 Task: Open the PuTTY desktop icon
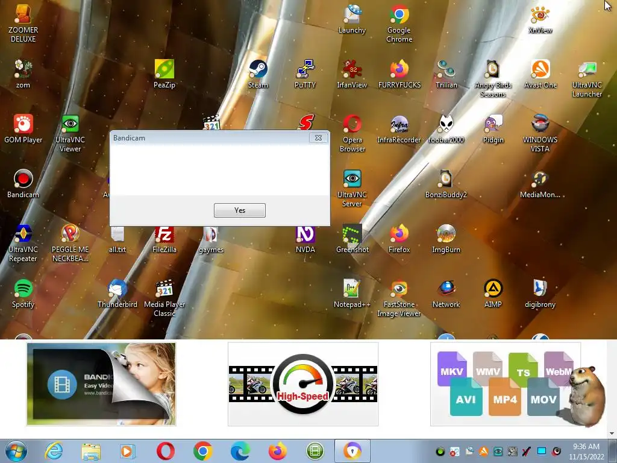click(x=305, y=74)
